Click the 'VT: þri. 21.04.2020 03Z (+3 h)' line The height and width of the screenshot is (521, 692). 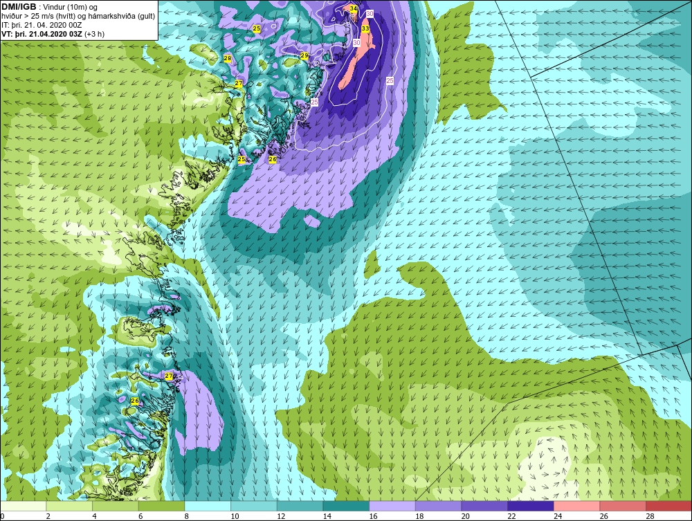[53, 34]
